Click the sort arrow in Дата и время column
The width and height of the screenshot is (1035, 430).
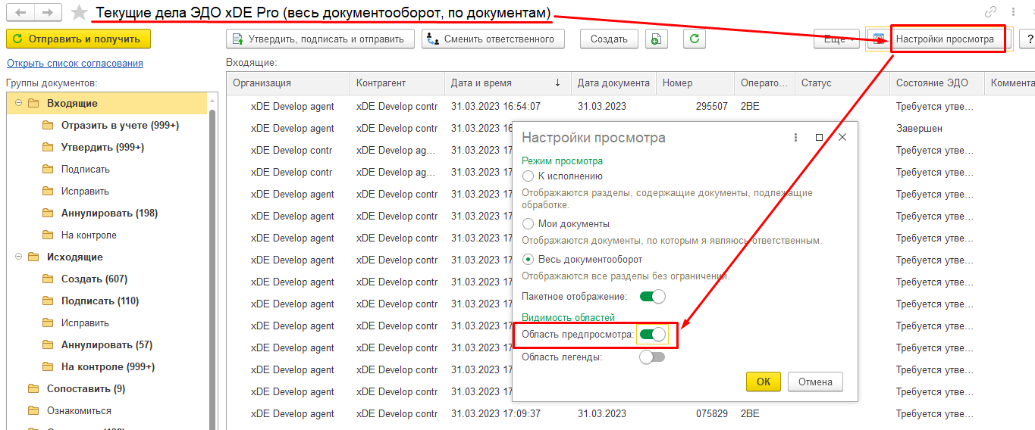558,83
